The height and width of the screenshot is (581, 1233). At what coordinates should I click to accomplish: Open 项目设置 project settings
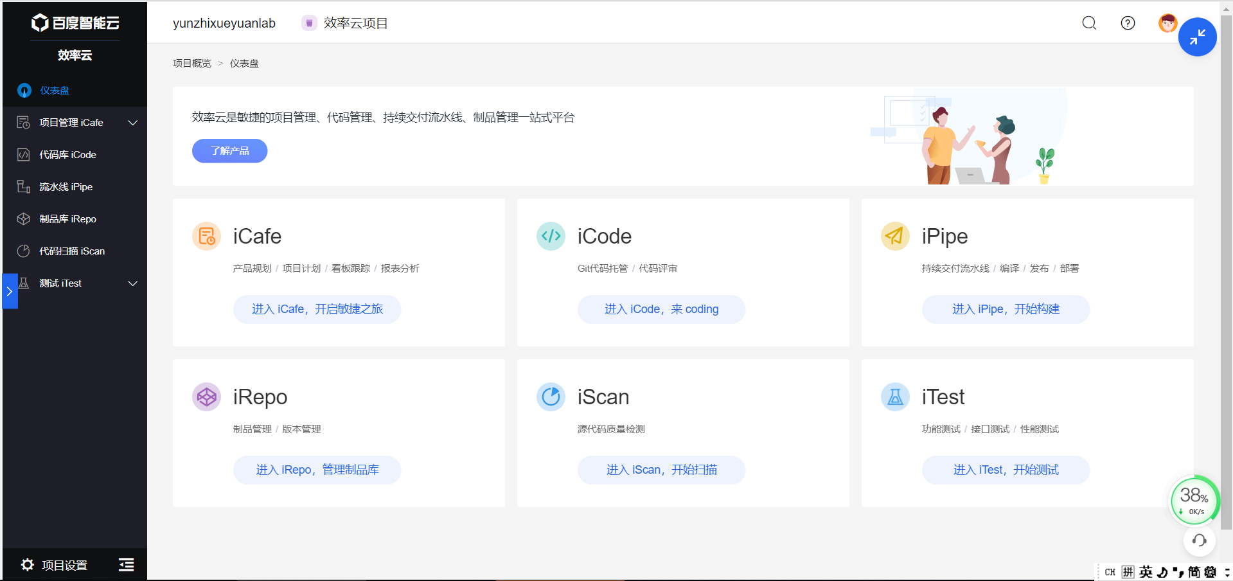[x=55, y=566]
